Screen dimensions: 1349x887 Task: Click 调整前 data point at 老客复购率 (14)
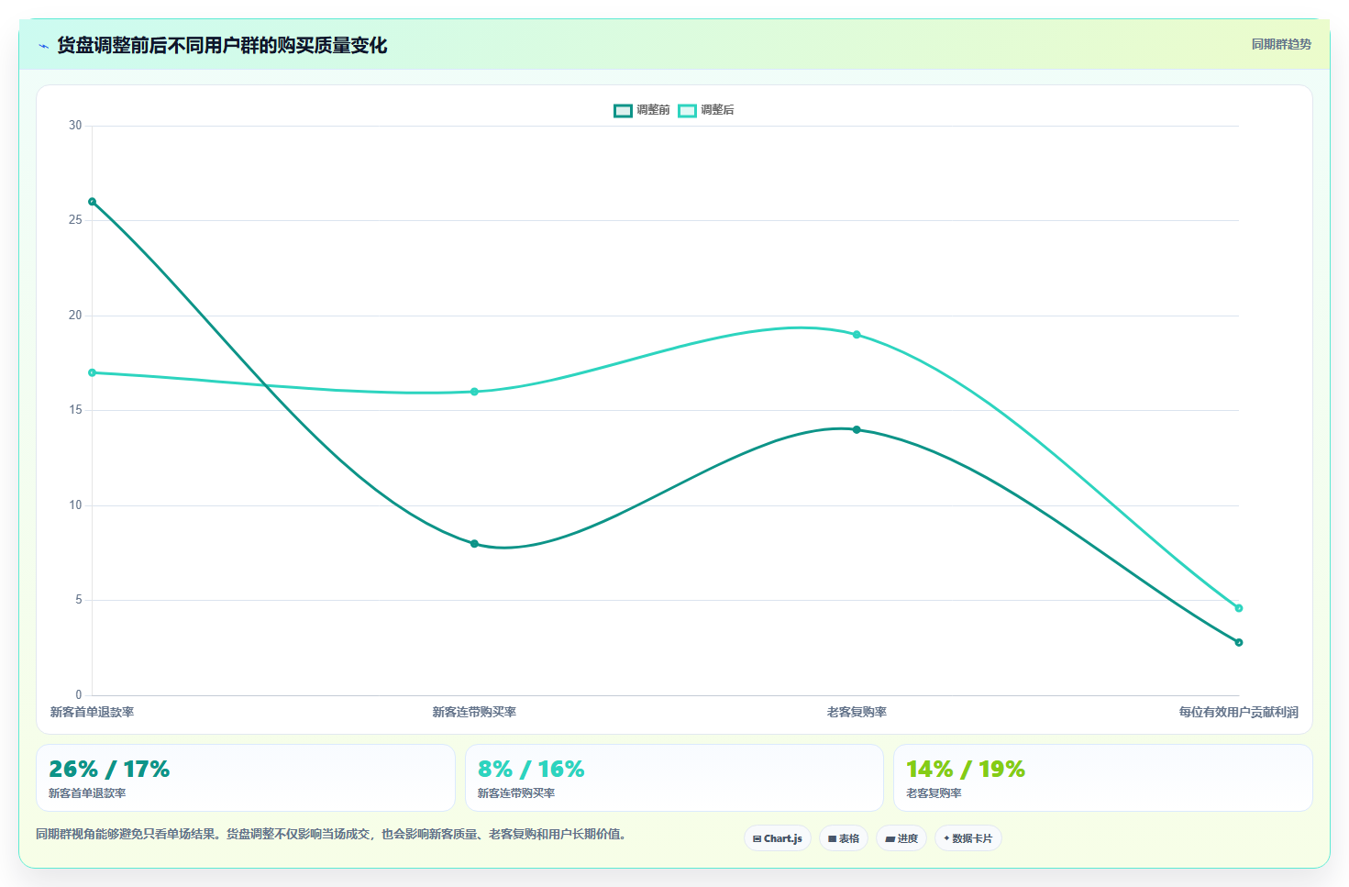857,429
